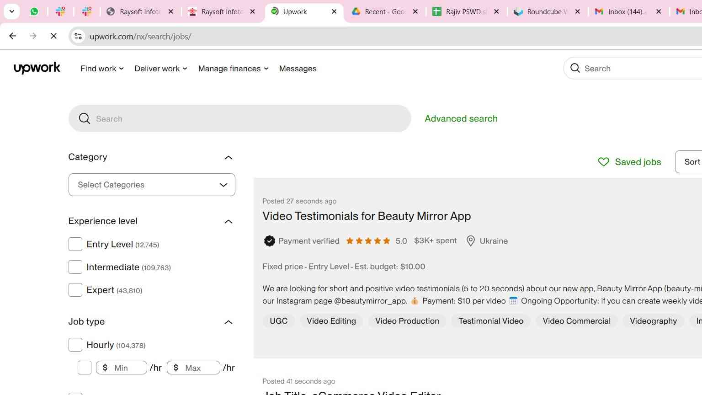Select the Video Commercial skill tag
Screen dimensions: 702x395
point(577,321)
